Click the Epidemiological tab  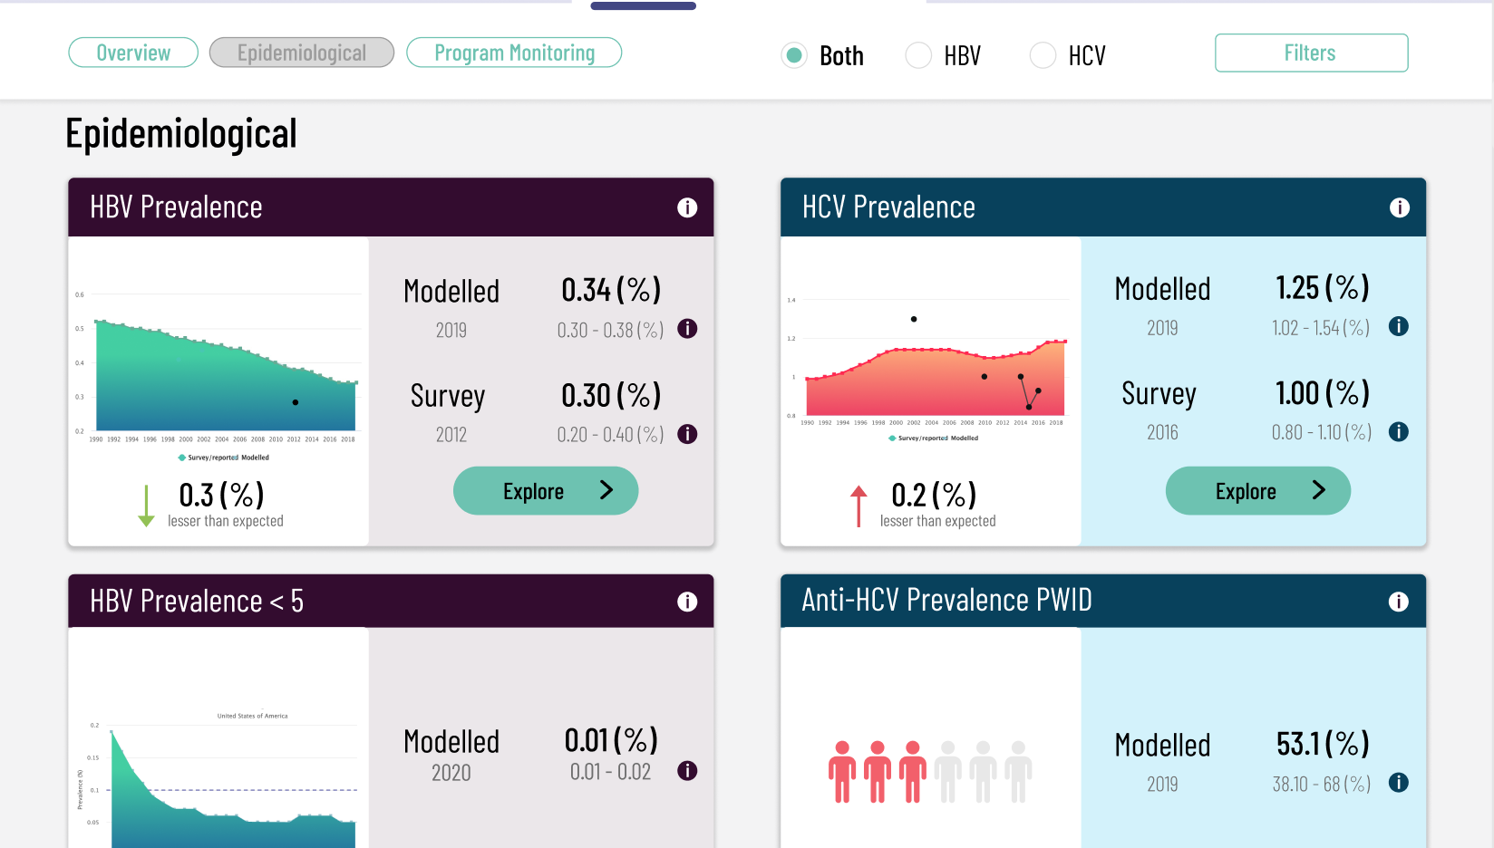(302, 53)
